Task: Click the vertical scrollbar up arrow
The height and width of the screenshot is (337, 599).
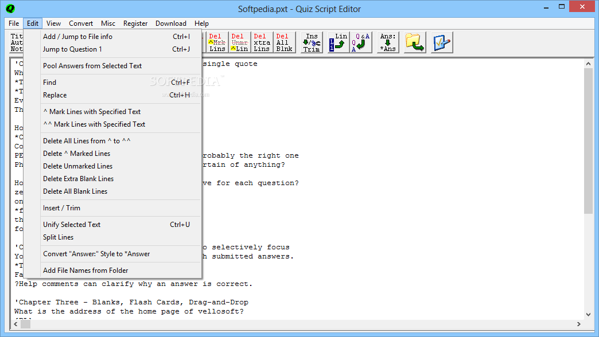Action: pyautogui.click(x=588, y=64)
